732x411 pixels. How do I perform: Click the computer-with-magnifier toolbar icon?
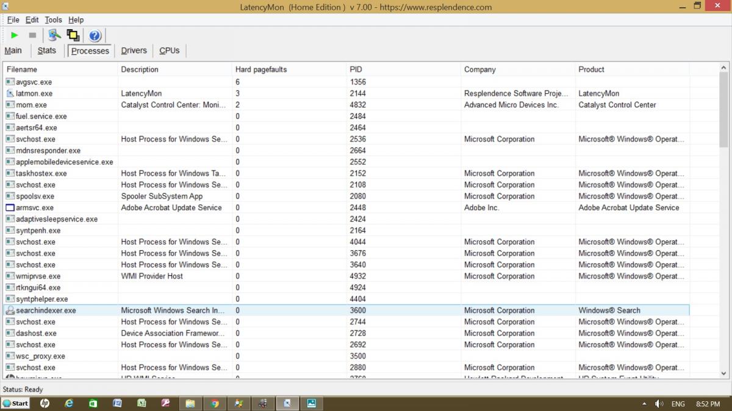[x=55, y=35]
